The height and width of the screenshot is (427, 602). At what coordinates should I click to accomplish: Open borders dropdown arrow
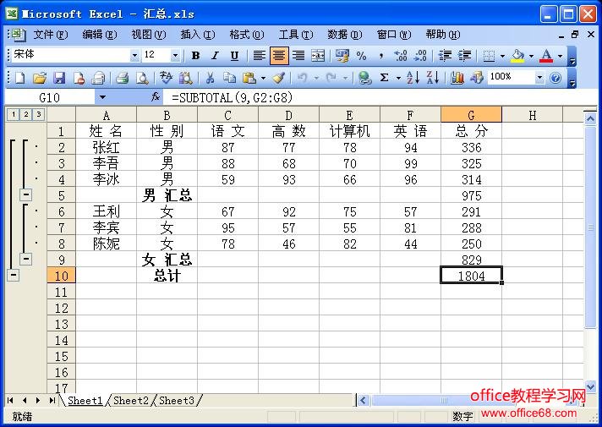pyautogui.click(x=502, y=56)
